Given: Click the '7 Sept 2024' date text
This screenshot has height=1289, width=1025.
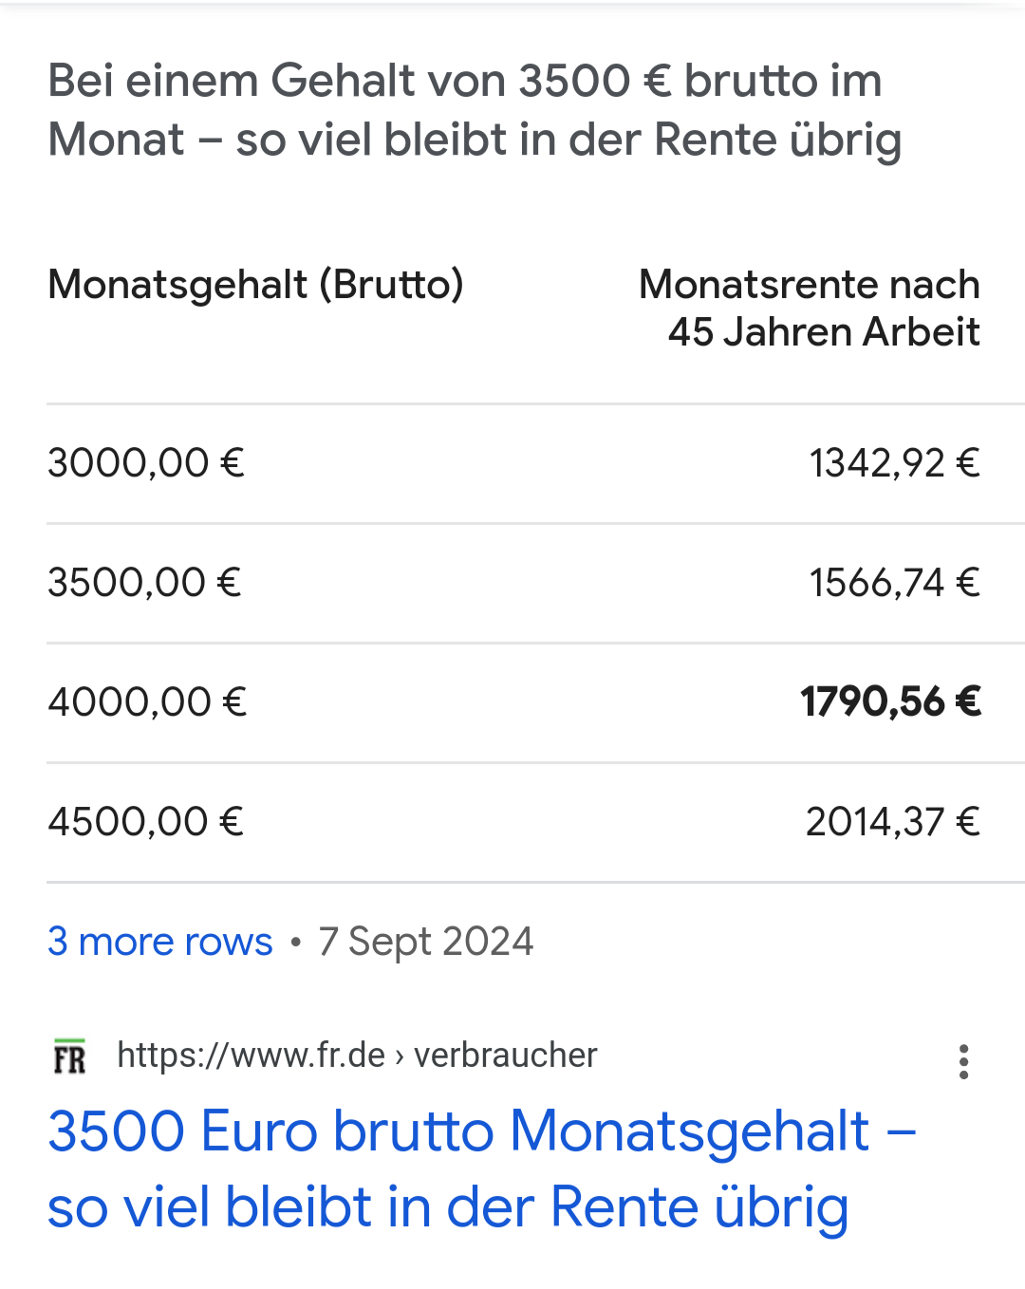Looking at the screenshot, I should [426, 941].
